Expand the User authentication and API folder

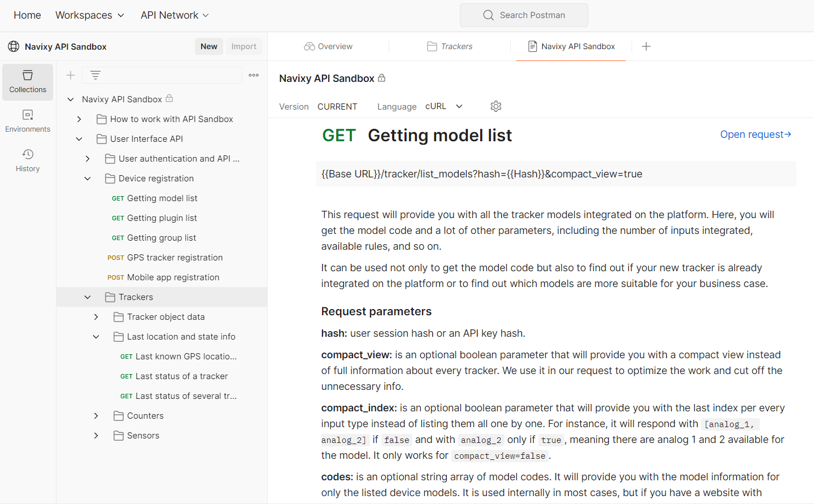coord(88,159)
